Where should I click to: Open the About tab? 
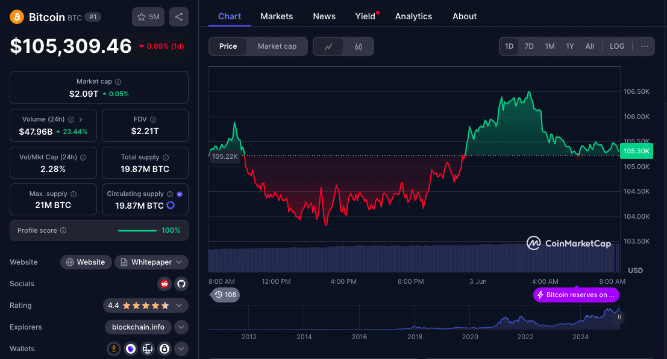click(x=465, y=17)
